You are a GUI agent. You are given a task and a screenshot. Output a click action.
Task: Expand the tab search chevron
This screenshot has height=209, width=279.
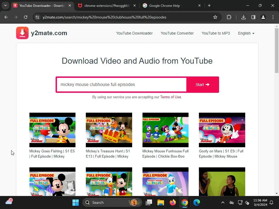pos(5,5)
